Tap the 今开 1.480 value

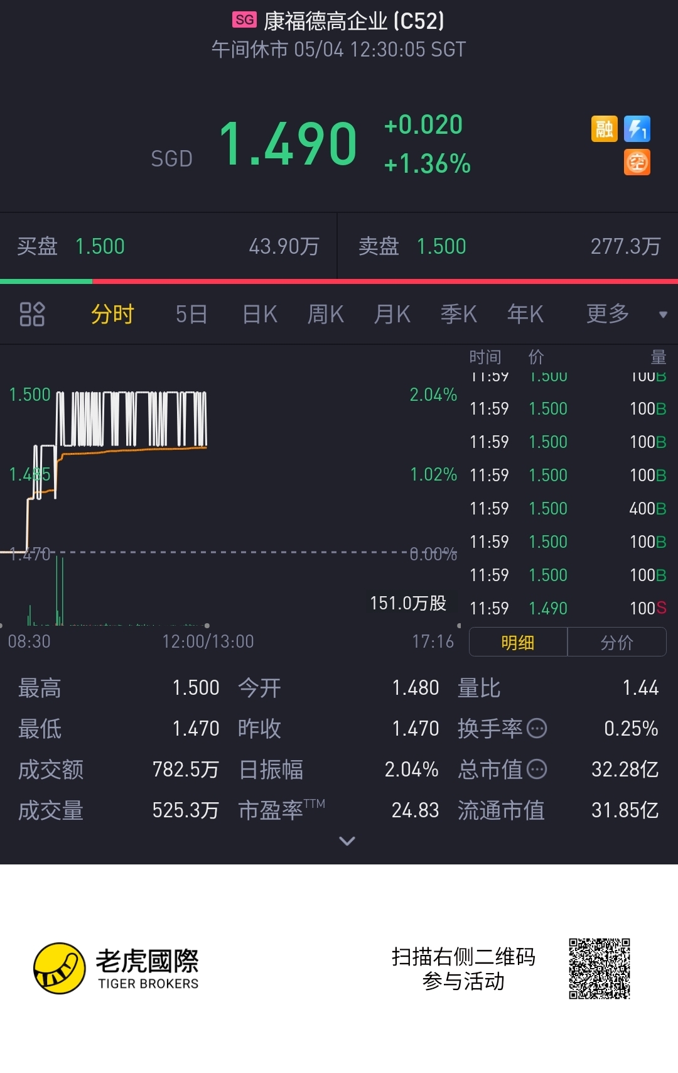coord(416,687)
